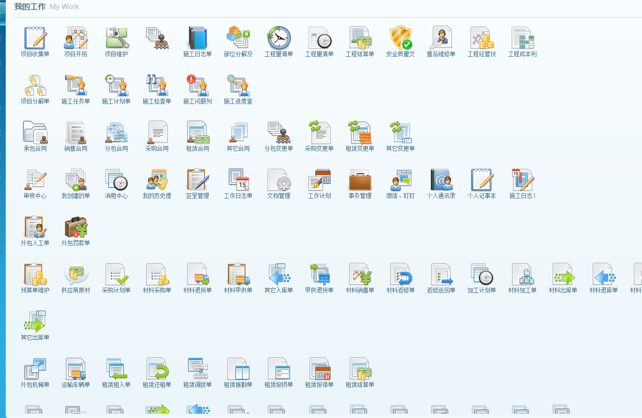Open the 项目收集单 icon
Viewport: 642px width, 418px height.
tap(35, 38)
